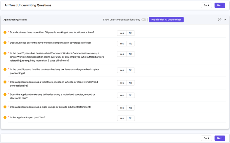Click the warning icon beside tax liens question
The width and height of the screenshot is (230, 143).
(5, 69)
